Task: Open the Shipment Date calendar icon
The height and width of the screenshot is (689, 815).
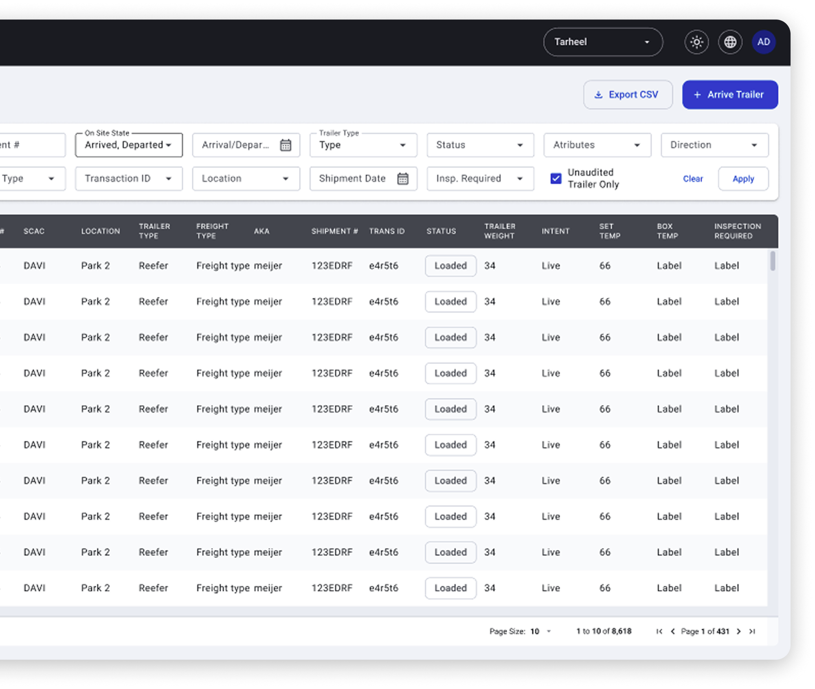Action: coord(402,178)
